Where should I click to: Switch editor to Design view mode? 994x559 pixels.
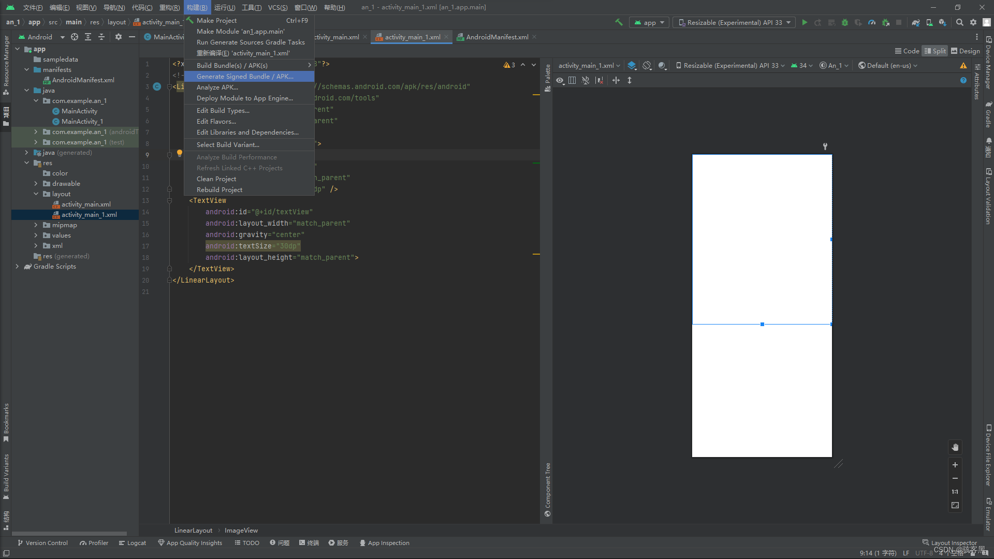(965, 51)
